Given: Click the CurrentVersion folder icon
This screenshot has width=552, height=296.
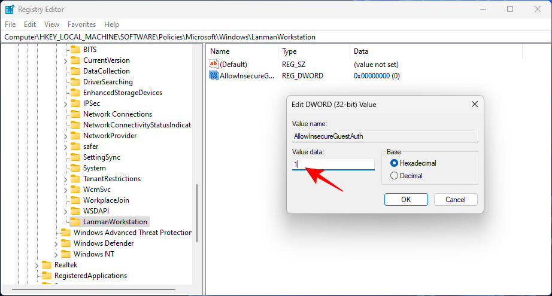Looking at the screenshot, I should pos(75,60).
